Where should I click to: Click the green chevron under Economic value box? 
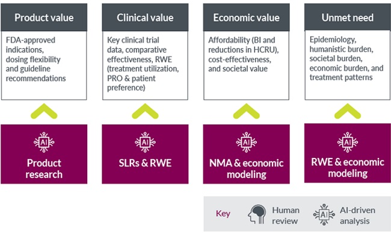247,111
